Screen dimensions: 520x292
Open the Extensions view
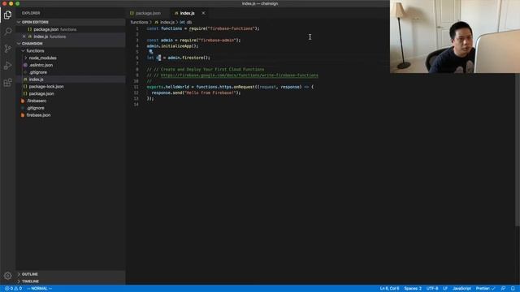point(7,83)
